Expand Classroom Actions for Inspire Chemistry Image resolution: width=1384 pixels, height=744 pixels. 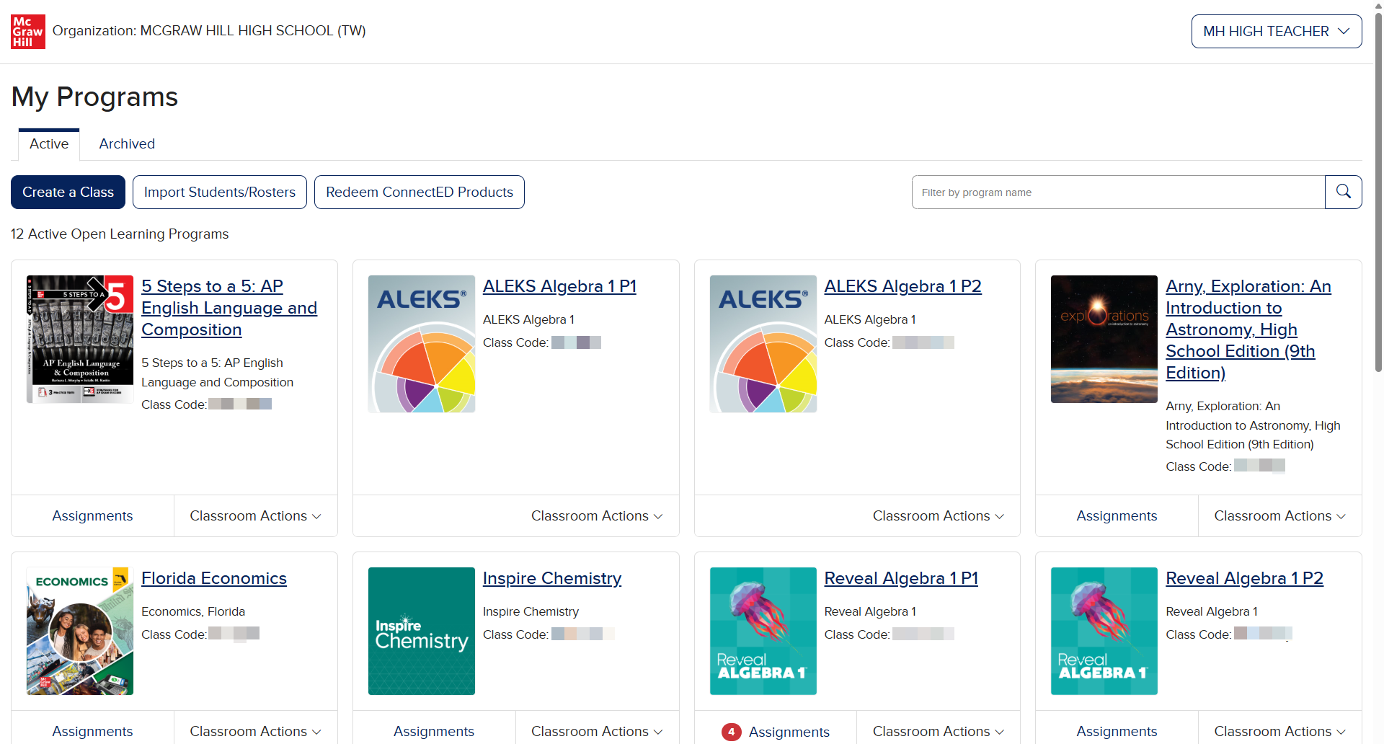[597, 731]
